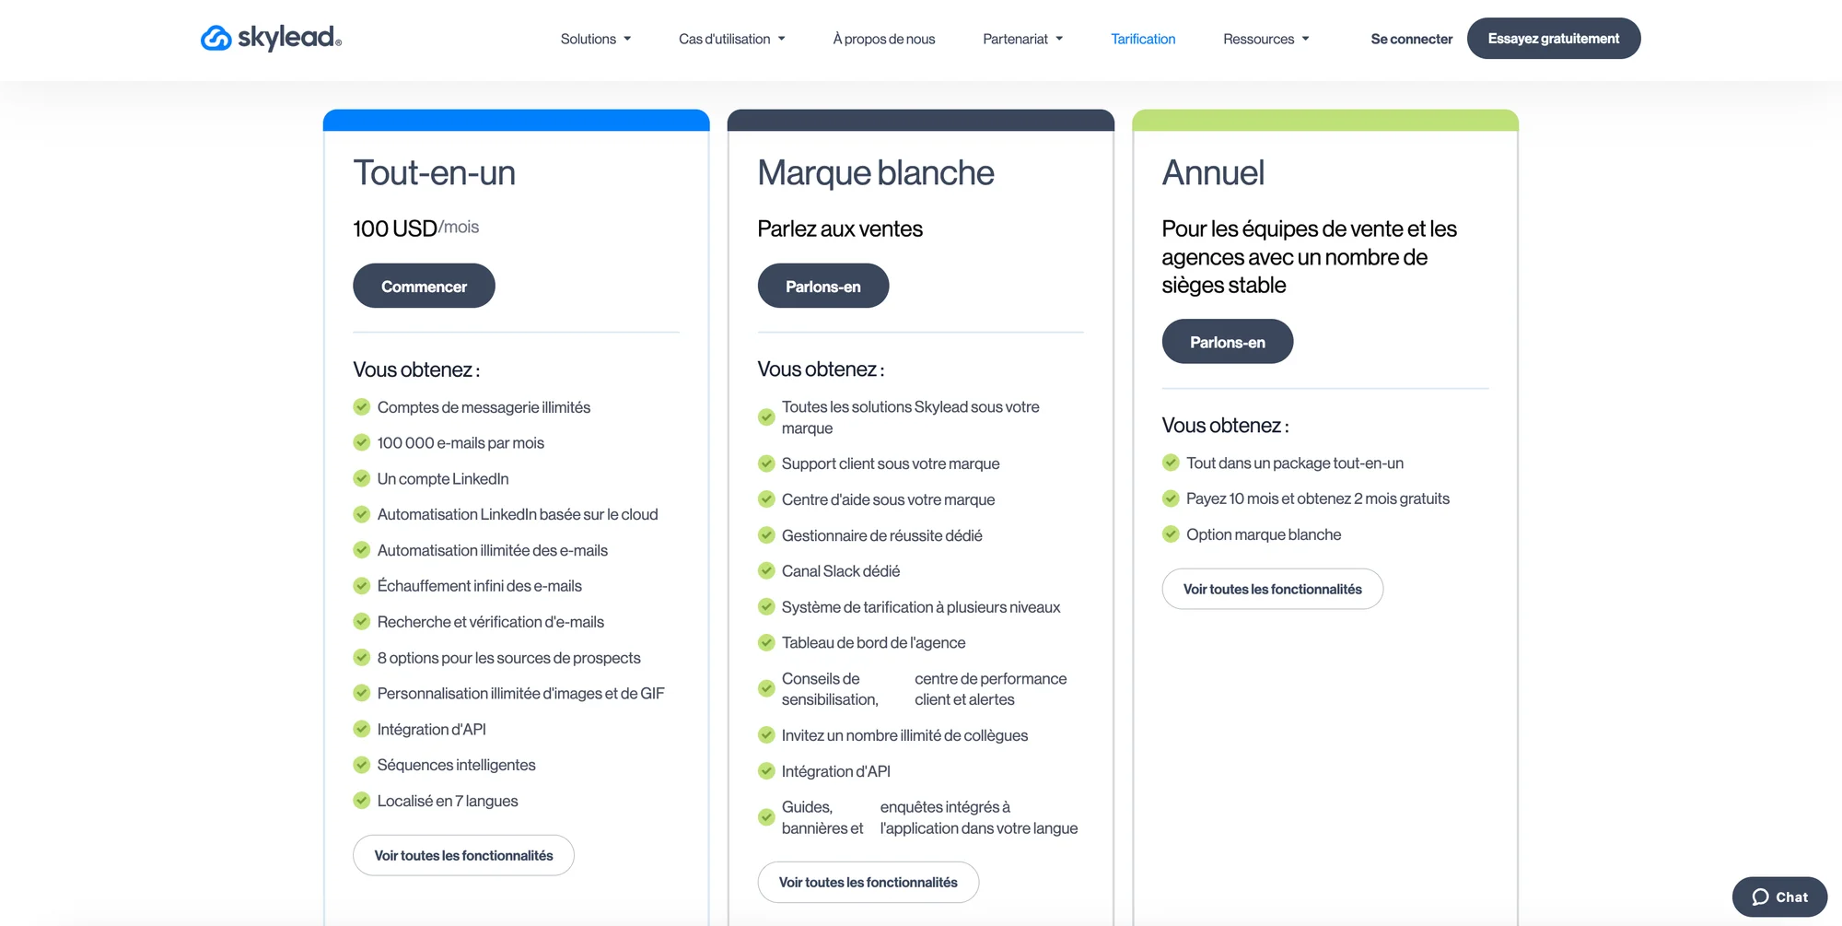Open À propos de nous page

tap(884, 39)
